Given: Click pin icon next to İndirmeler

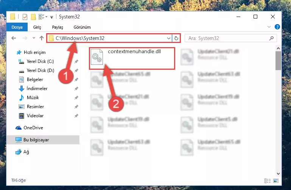Looking at the screenshot, I should [x=76, y=89].
